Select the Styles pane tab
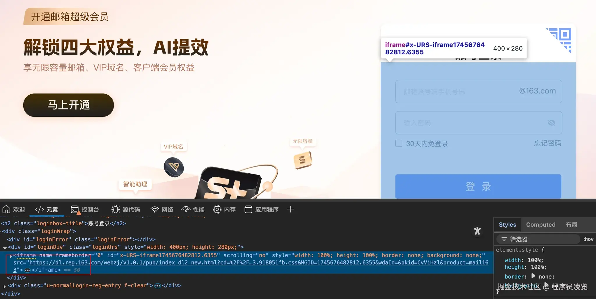The height and width of the screenshot is (299, 596). pyautogui.click(x=507, y=224)
